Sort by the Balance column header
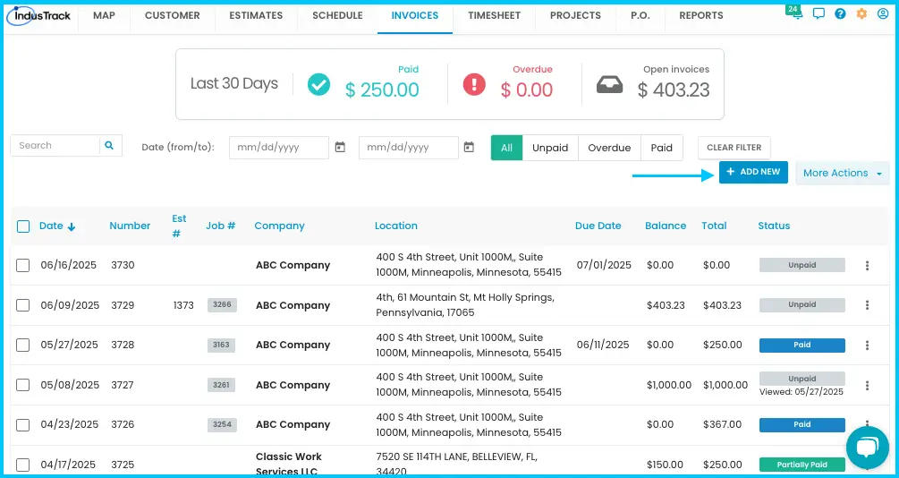This screenshot has width=899, height=478. click(666, 226)
